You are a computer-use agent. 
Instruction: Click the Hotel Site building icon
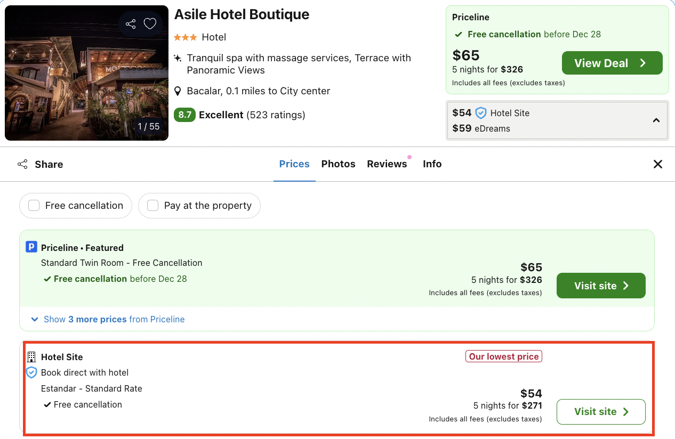pos(31,356)
